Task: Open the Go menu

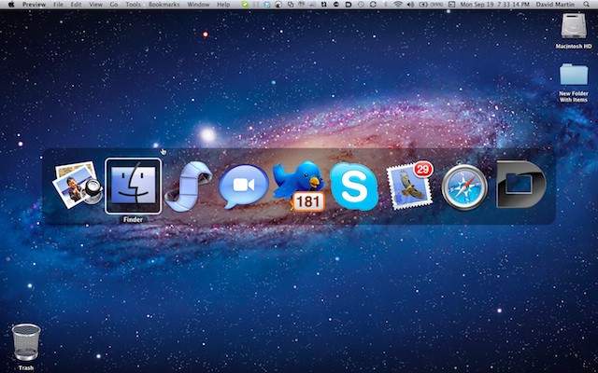Action: click(114, 5)
